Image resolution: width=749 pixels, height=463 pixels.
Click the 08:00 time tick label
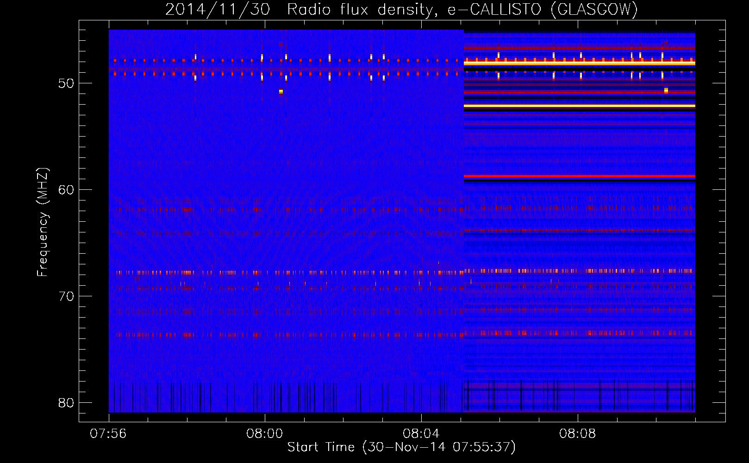click(x=265, y=434)
